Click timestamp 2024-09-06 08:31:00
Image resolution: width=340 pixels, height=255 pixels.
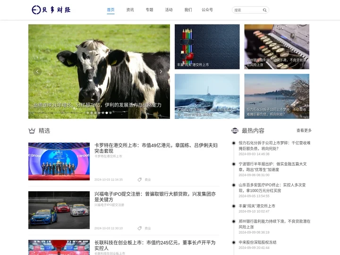254,175
